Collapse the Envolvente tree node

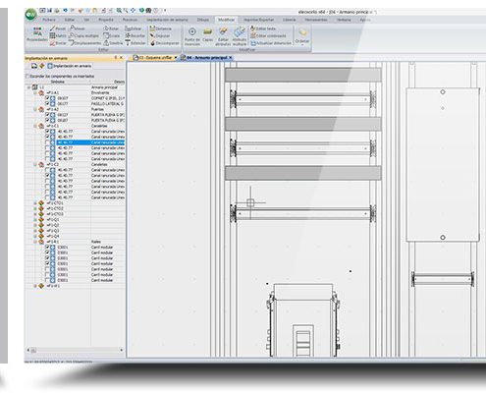(35, 92)
